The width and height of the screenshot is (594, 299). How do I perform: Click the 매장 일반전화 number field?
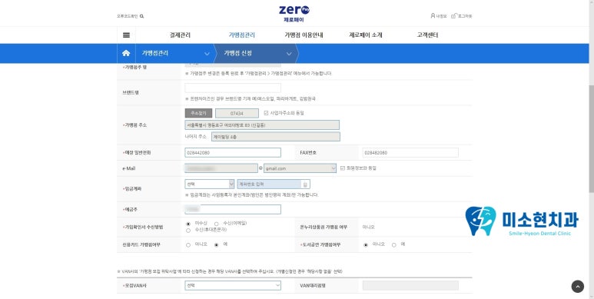pos(233,152)
